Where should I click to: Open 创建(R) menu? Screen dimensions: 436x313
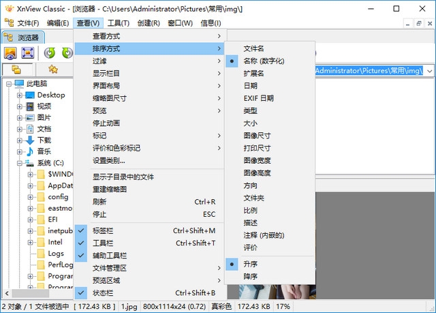tap(149, 23)
